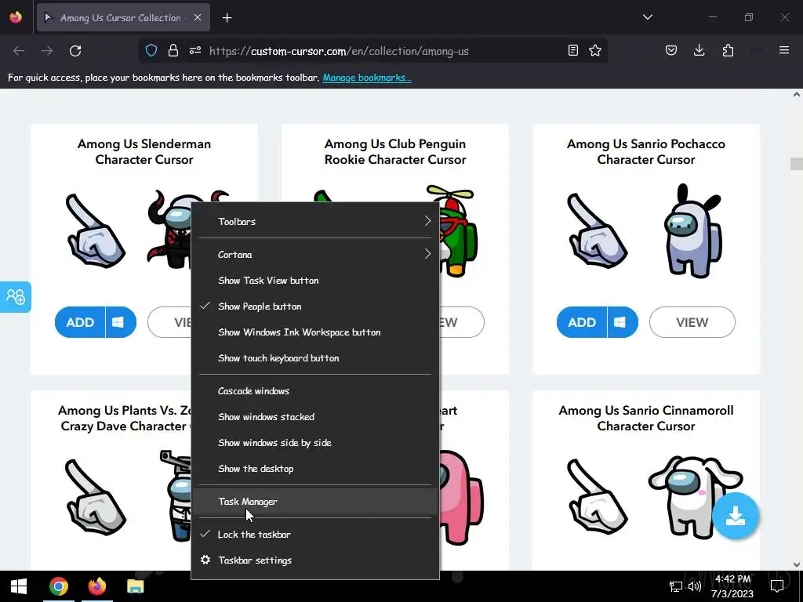Click ADD on Sanrio Pochacco Character Cursor

pyautogui.click(x=582, y=322)
